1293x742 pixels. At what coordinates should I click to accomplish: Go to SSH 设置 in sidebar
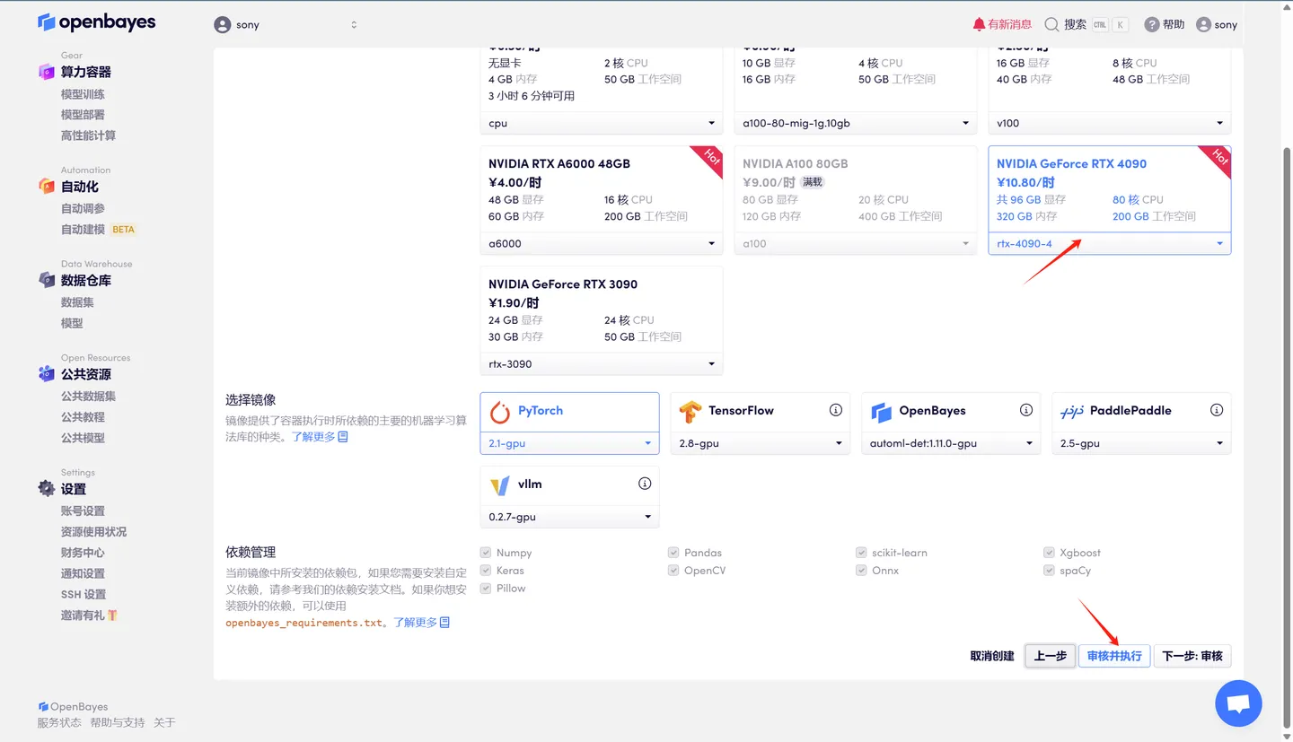[84, 594]
